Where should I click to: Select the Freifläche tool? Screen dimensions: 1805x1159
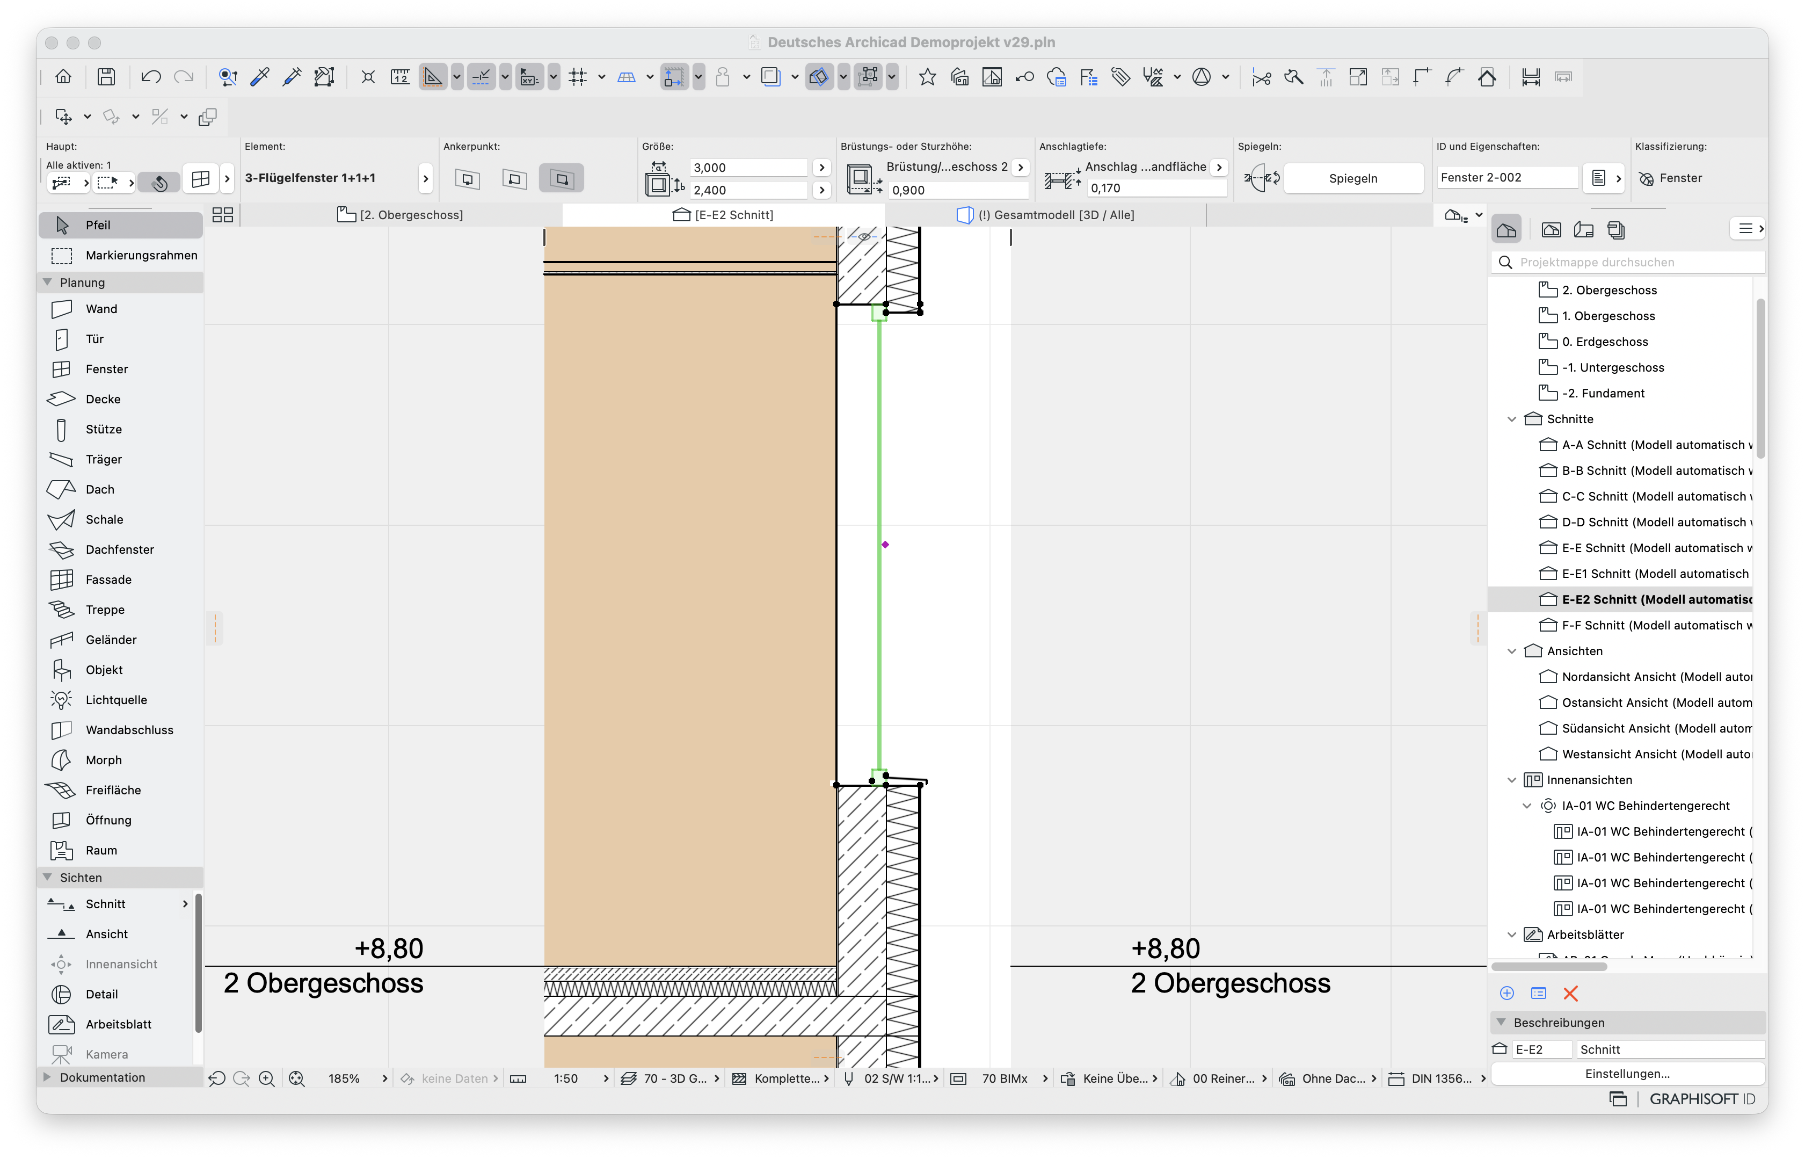click(120, 790)
